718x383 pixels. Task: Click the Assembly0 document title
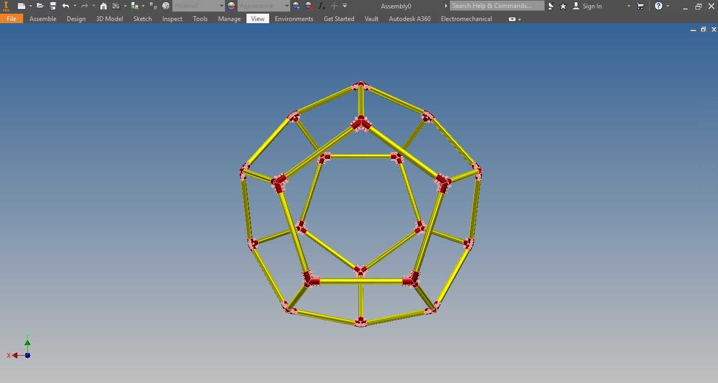click(x=396, y=6)
